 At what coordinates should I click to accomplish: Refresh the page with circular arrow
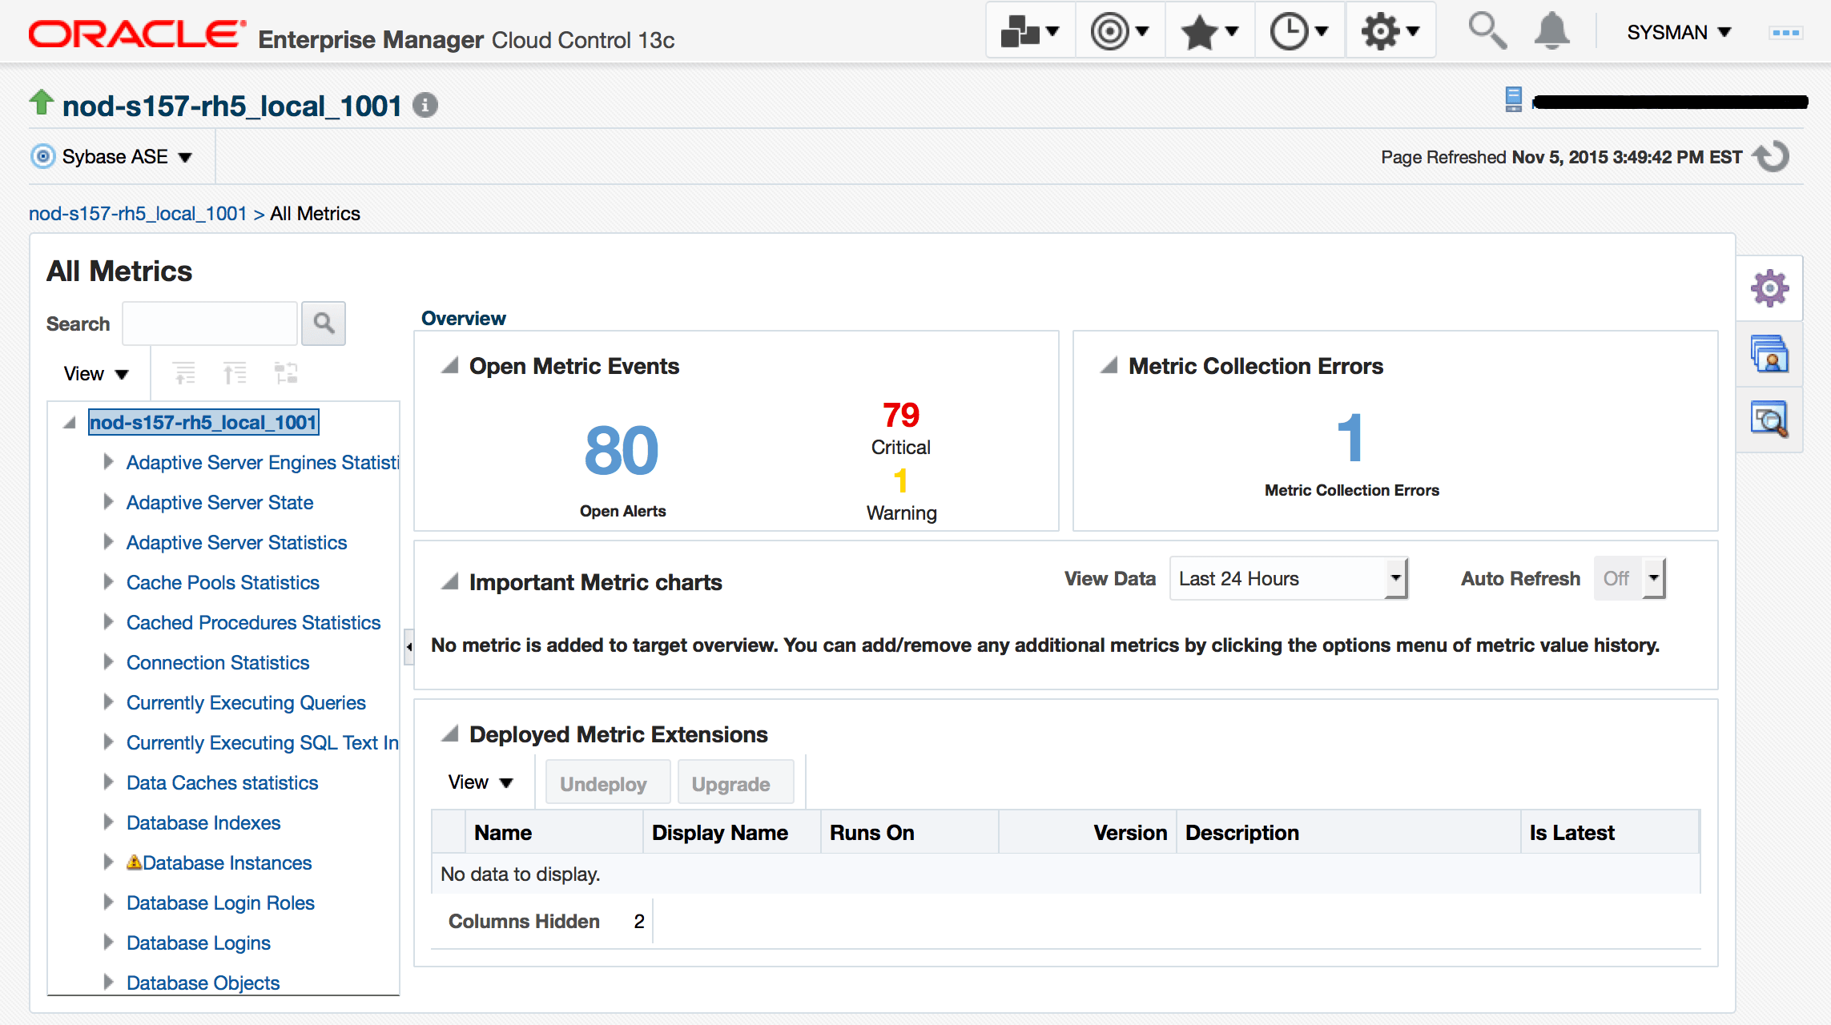[1771, 156]
